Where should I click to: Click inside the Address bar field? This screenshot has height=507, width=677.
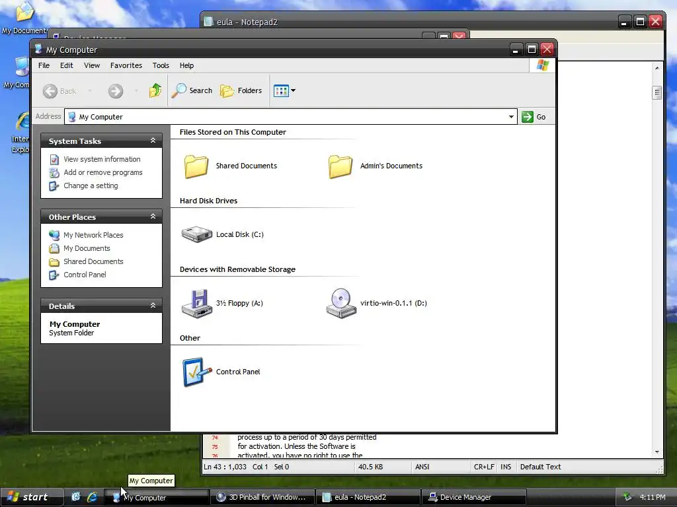(x=291, y=117)
